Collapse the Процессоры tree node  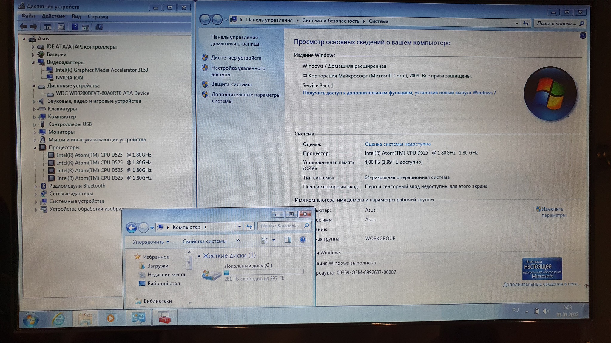click(x=35, y=148)
